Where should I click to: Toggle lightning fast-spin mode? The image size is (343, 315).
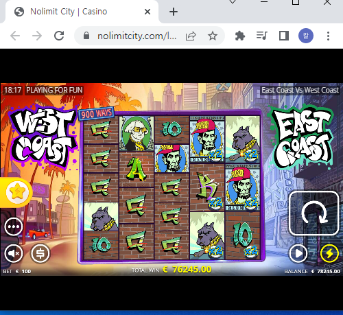coord(329,253)
